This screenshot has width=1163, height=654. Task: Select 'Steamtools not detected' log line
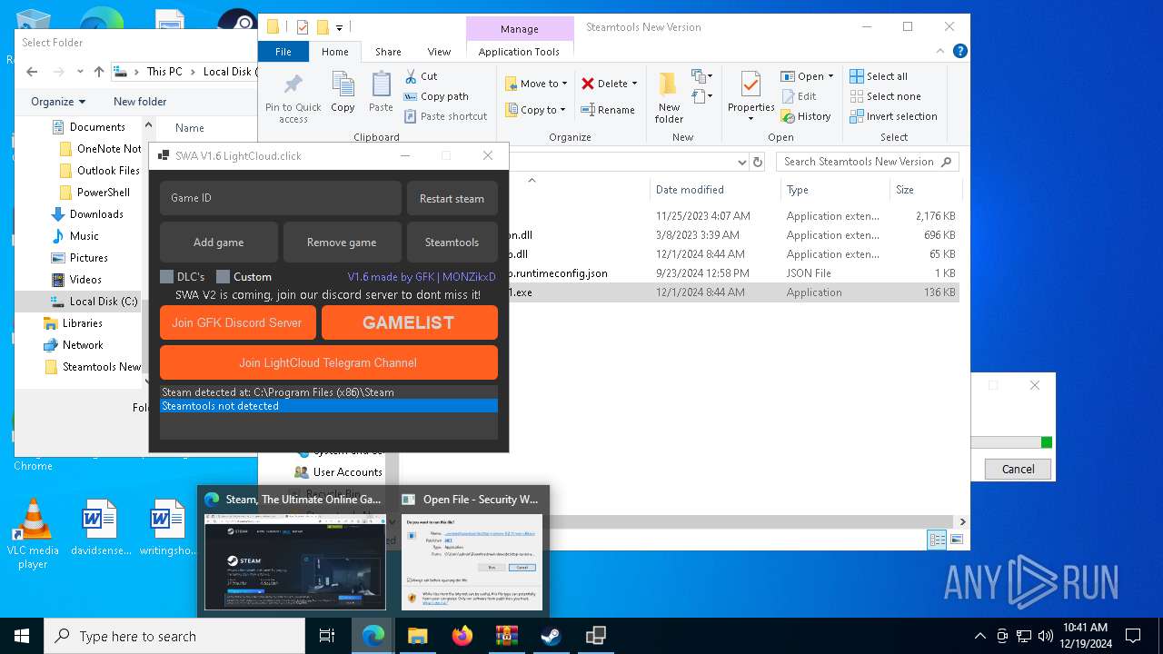329,406
